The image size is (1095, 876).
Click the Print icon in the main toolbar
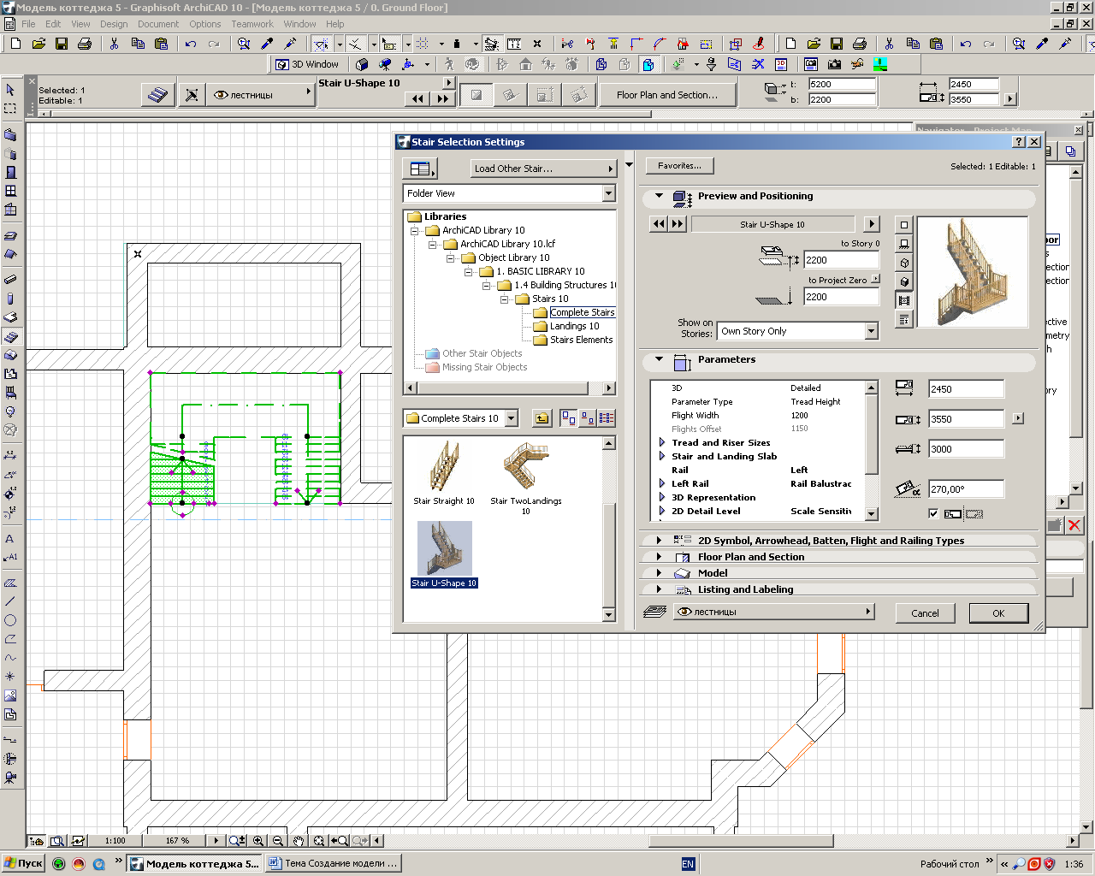(x=85, y=44)
